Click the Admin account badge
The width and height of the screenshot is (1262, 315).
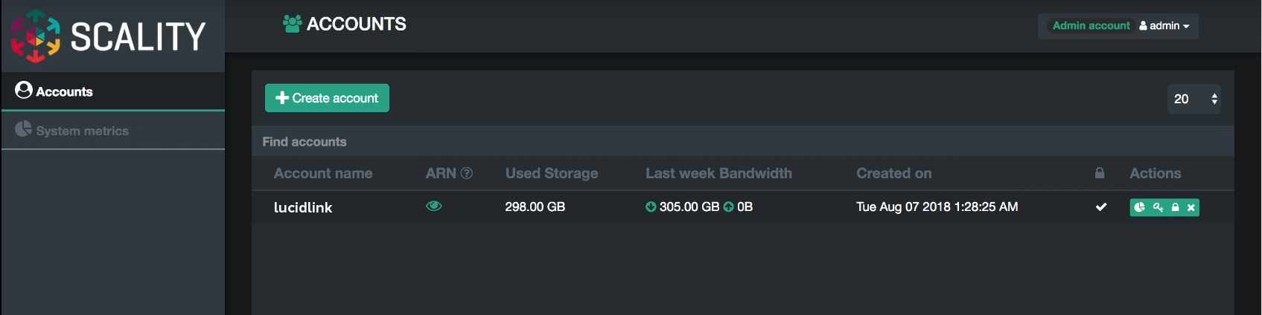pyautogui.click(x=1091, y=25)
